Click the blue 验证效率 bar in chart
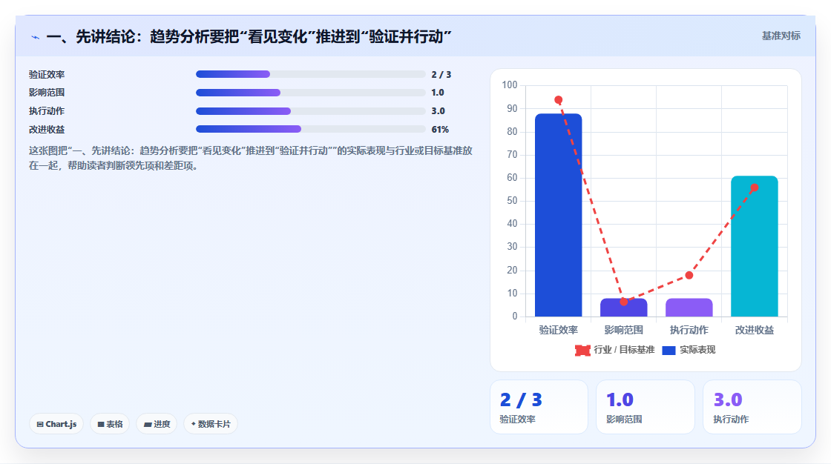 [x=558, y=215]
